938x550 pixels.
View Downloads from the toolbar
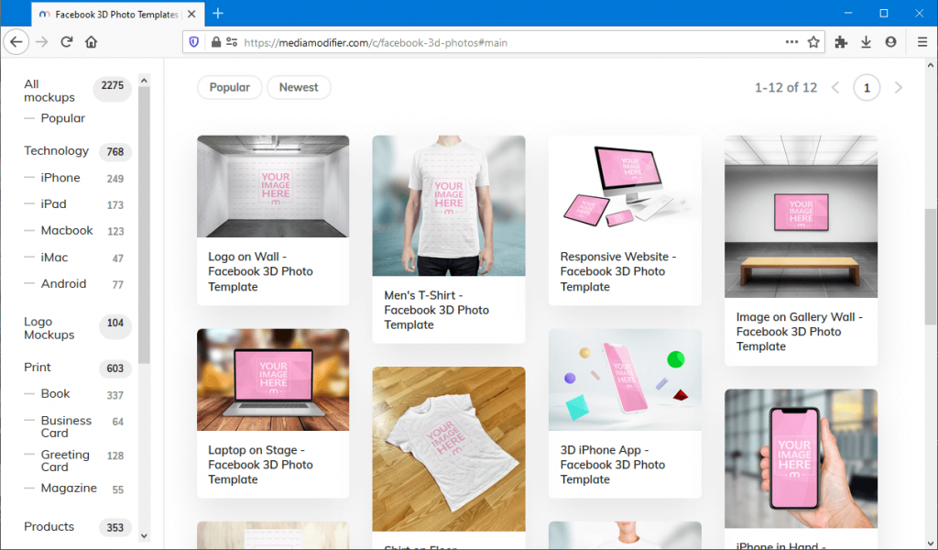[866, 41]
